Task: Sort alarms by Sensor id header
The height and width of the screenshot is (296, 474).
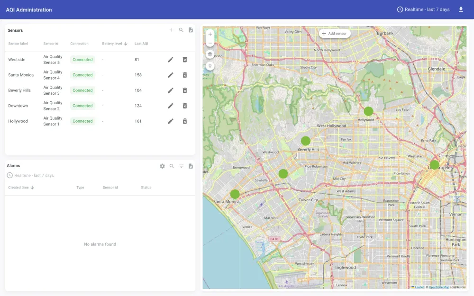Action: (110, 187)
